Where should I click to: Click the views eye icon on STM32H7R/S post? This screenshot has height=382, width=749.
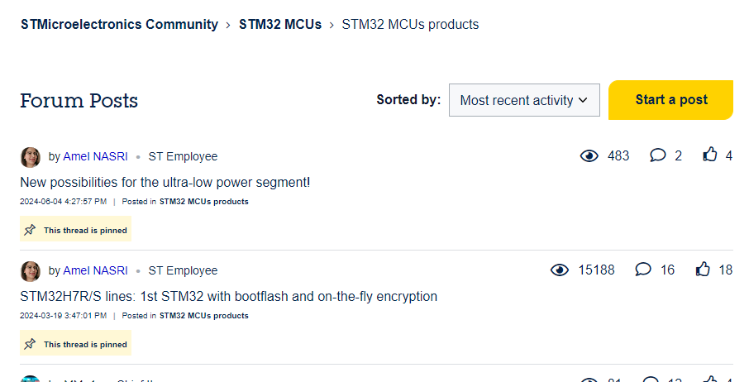pos(560,270)
